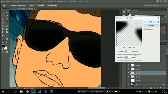The image size is (168, 94).
Task: Open the Выделение menu
Action: click(x=52, y=2)
